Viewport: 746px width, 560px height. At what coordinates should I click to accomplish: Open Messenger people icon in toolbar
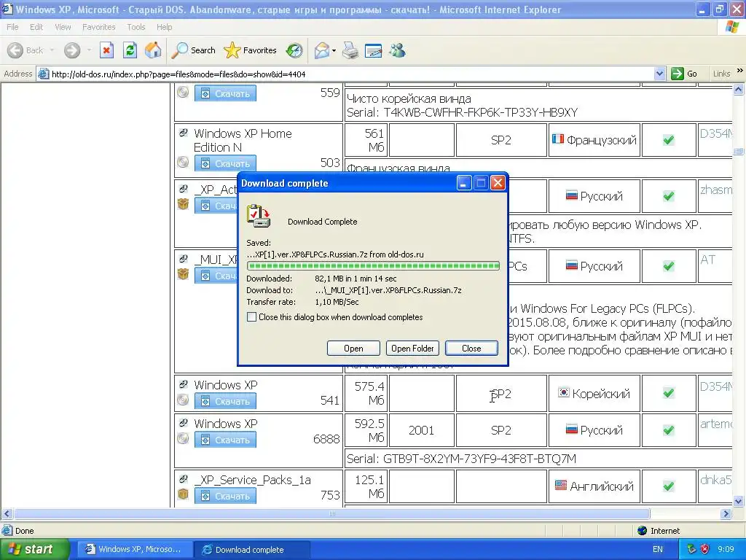pos(397,50)
